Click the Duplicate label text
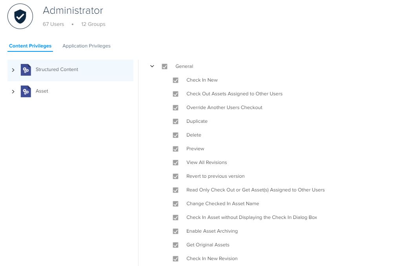This screenshot has width=397, height=266. [x=197, y=121]
